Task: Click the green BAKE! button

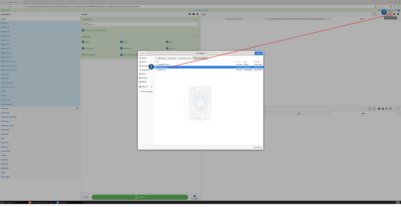Action: pos(140,197)
